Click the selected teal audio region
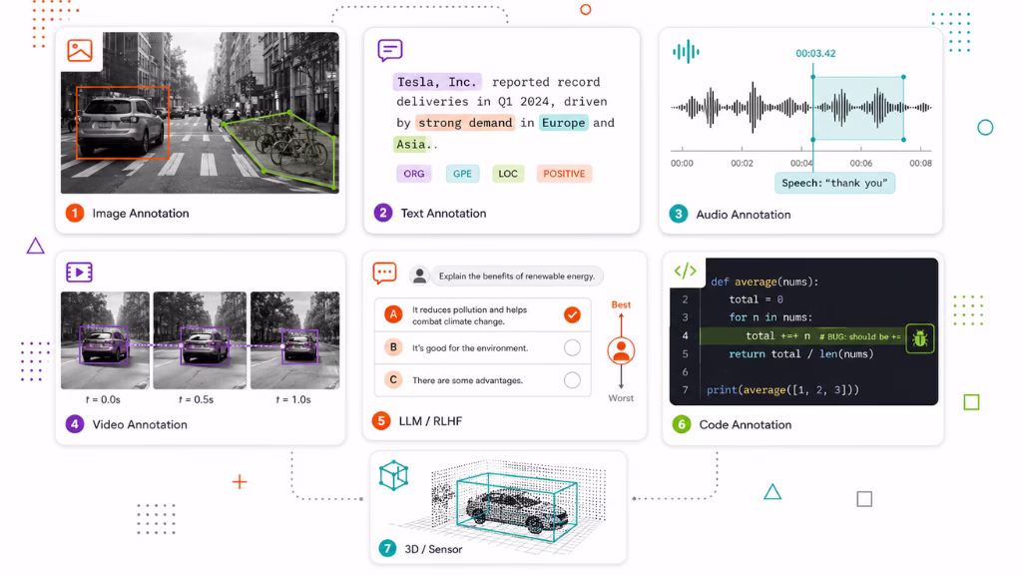Screen dimensions: 1022x575 click(x=857, y=108)
